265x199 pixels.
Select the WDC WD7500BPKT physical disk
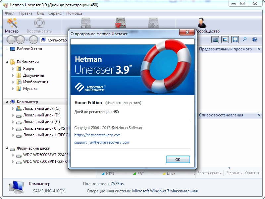coord(46,162)
